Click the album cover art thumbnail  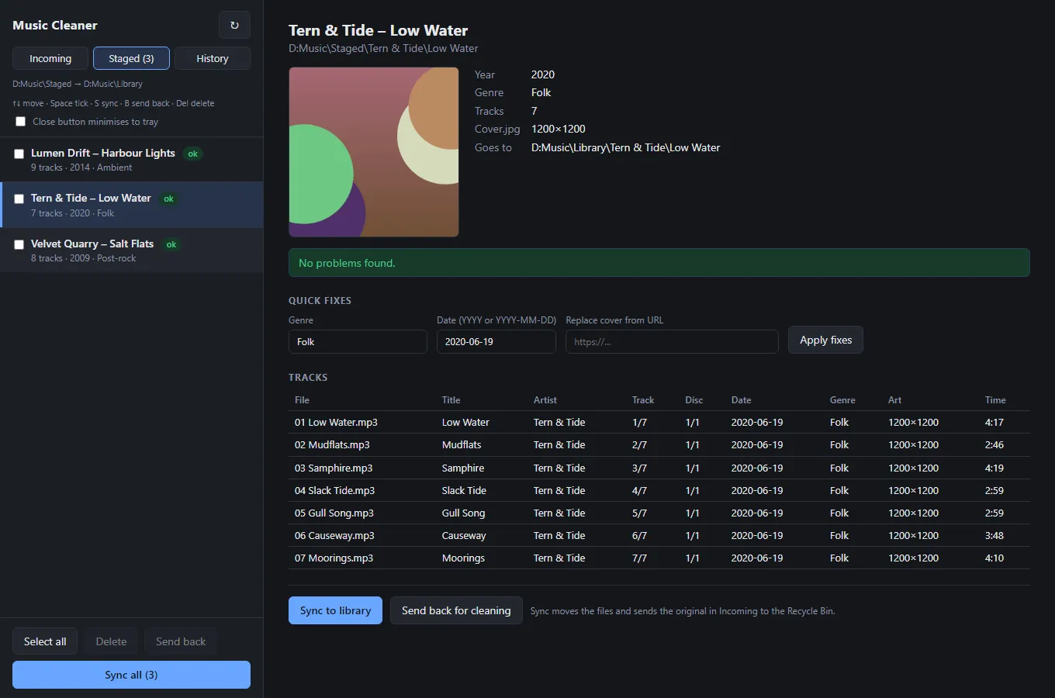(x=374, y=152)
